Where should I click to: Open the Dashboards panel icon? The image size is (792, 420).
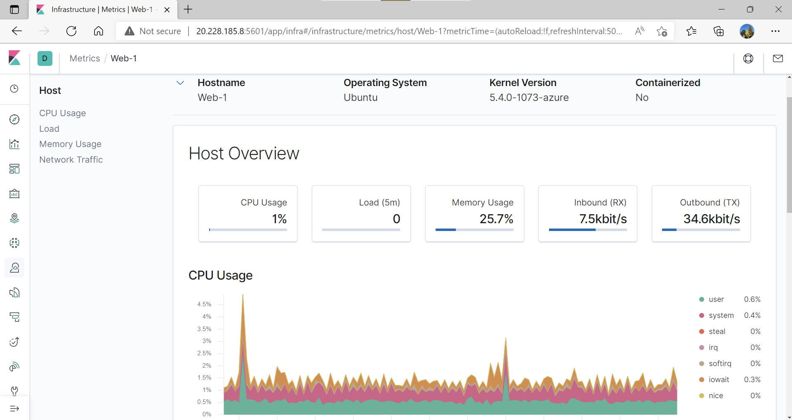14,169
